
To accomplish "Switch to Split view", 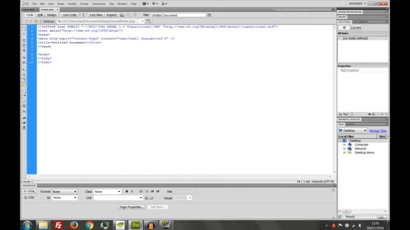I will 40,15.
